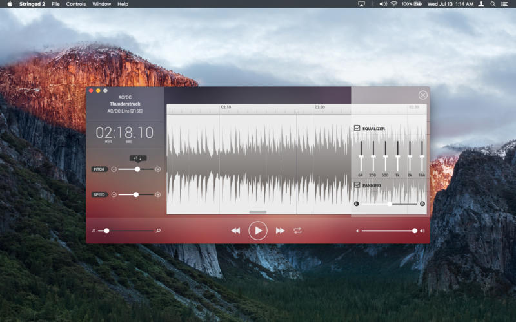Click the PITCH label button

pyautogui.click(x=99, y=169)
